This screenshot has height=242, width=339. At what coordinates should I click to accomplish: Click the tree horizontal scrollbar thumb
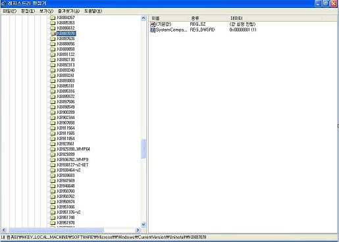tap(56, 230)
